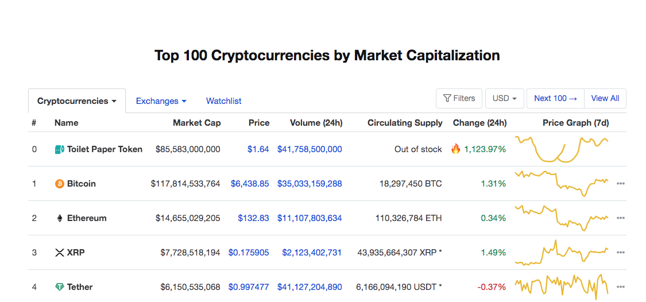
Task: Click the Bitcoin price $6,438.85
Action: pos(250,184)
